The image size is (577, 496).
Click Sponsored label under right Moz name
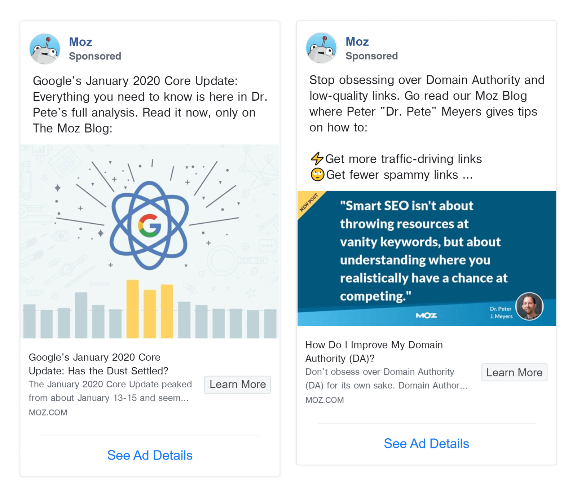click(x=371, y=56)
